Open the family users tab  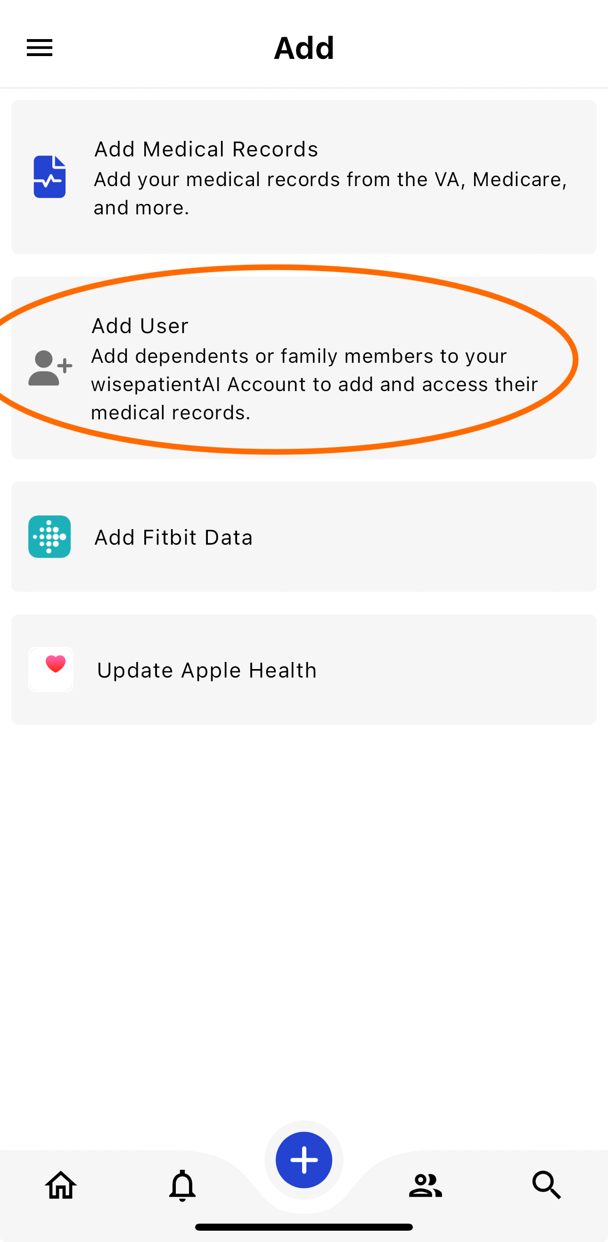click(425, 1185)
